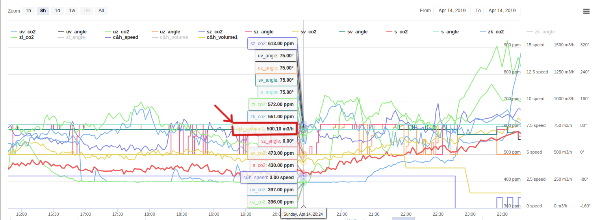Toggle uz_angle series in legend
This screenshot has width=599, height=220.
coord(166,32)
